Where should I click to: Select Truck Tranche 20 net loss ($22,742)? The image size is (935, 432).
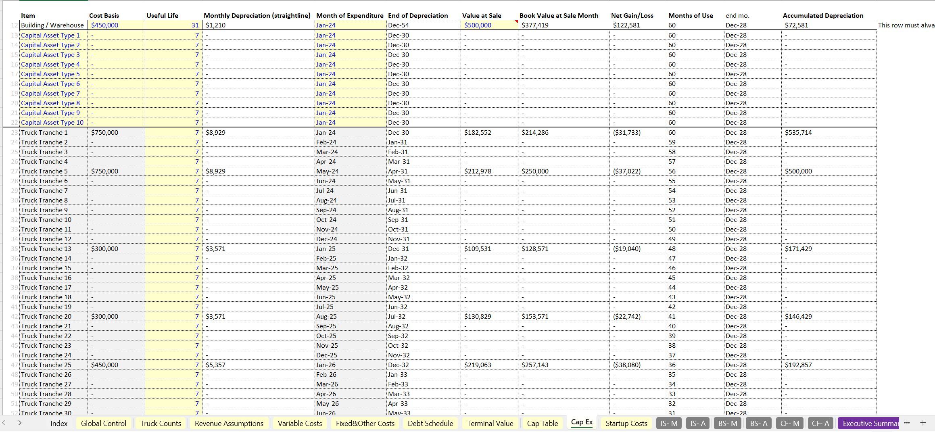point(638,316)
